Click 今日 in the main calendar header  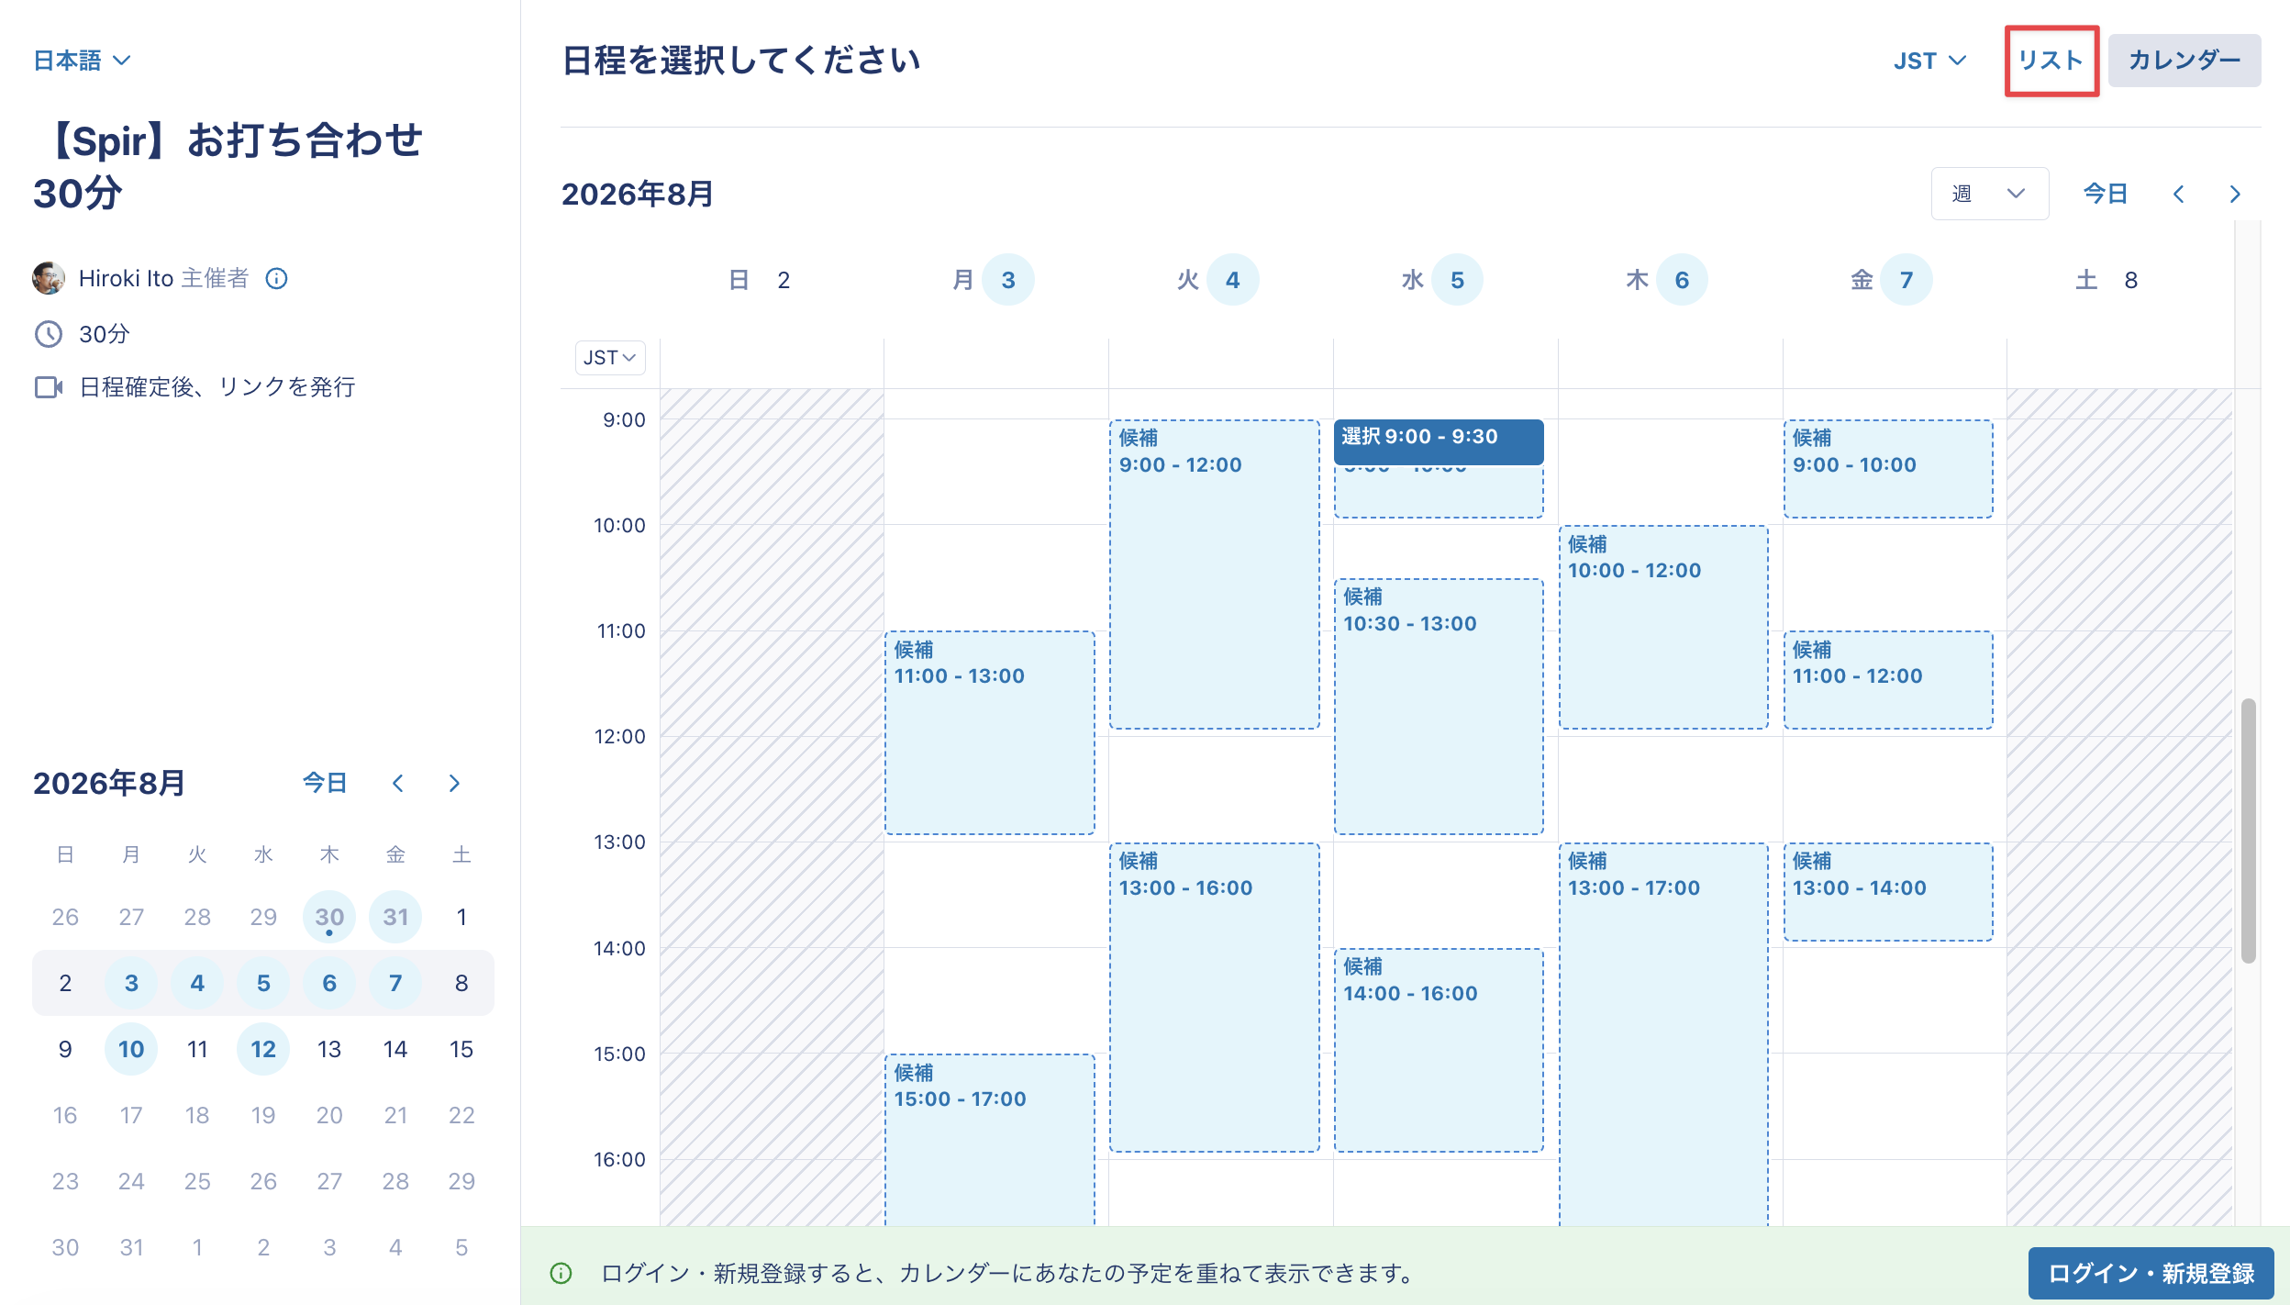(2105, 194)
